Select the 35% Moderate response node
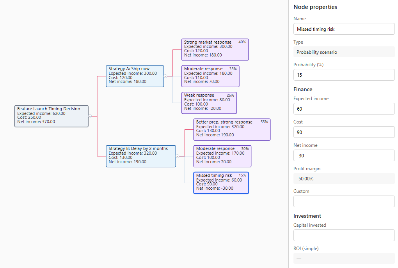The image size is (398, 268). click(x=210, y=76)
